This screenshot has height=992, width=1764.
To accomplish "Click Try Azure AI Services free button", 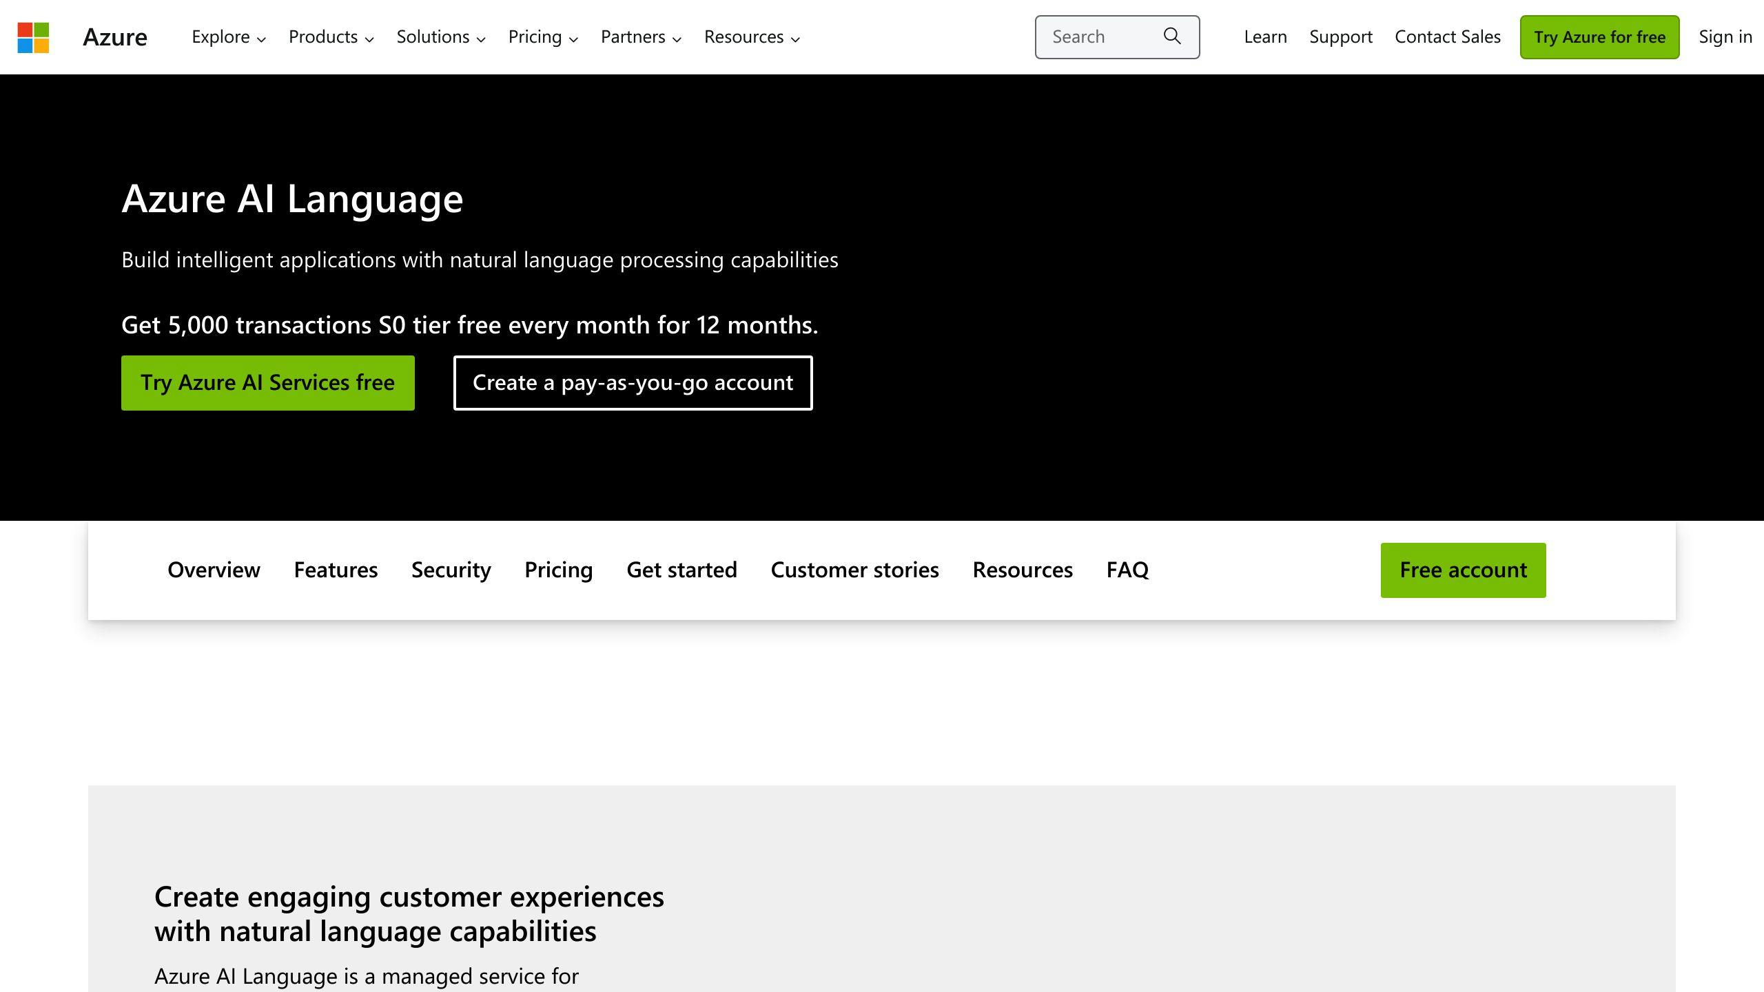I will pyautogui.click(x=268, y=383).
